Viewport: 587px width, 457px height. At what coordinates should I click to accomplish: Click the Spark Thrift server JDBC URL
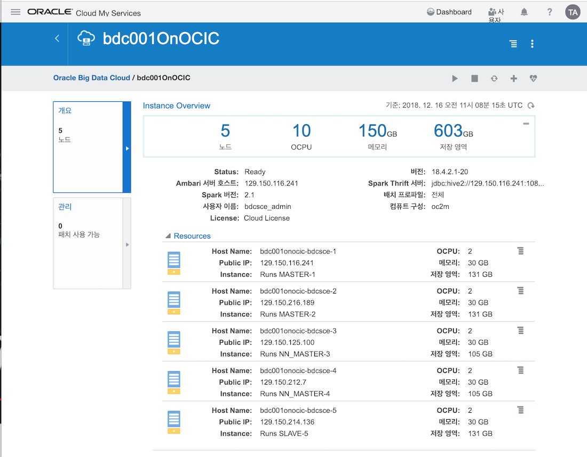click(487, 183)
